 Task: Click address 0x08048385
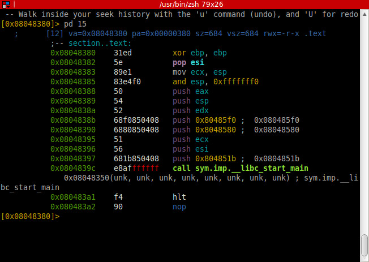pyautogui.click(x=73, y=82)
